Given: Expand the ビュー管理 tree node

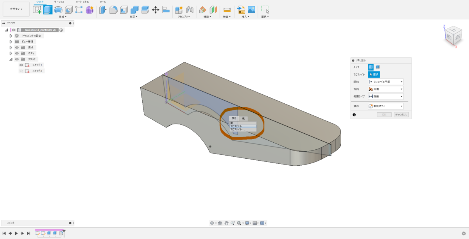Looking at the screenshot, I should point(11,41).
